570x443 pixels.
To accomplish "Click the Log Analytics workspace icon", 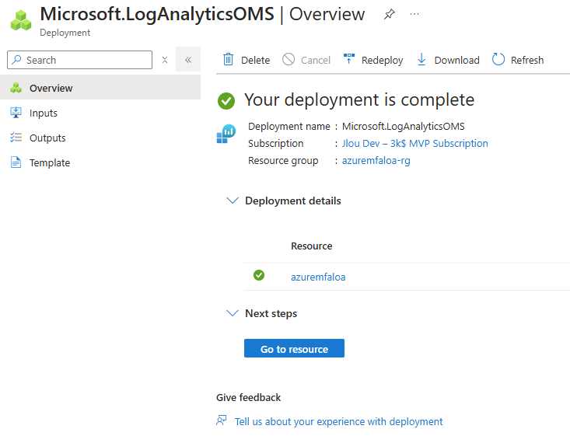I will point(226,134).
